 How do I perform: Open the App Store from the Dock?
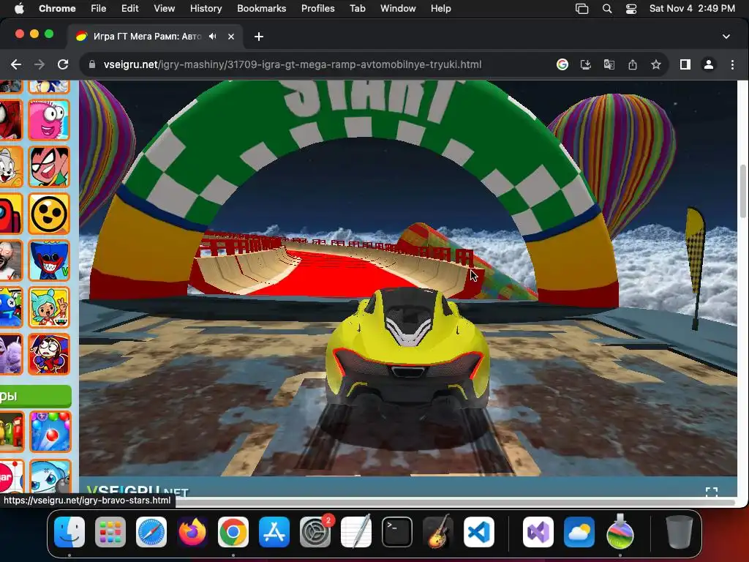point(274,532)
